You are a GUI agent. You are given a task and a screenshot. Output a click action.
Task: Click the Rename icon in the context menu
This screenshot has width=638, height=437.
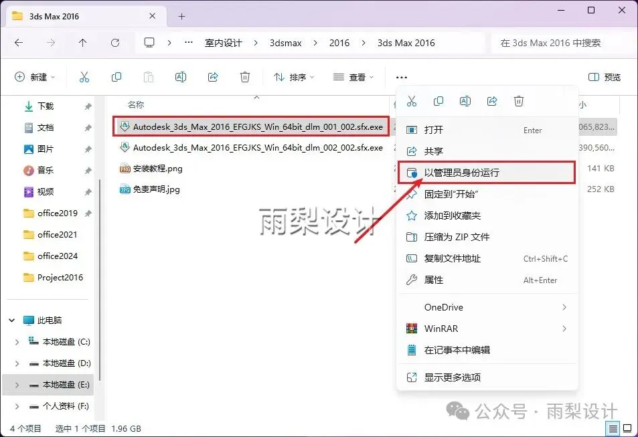[x=465, y=101]
